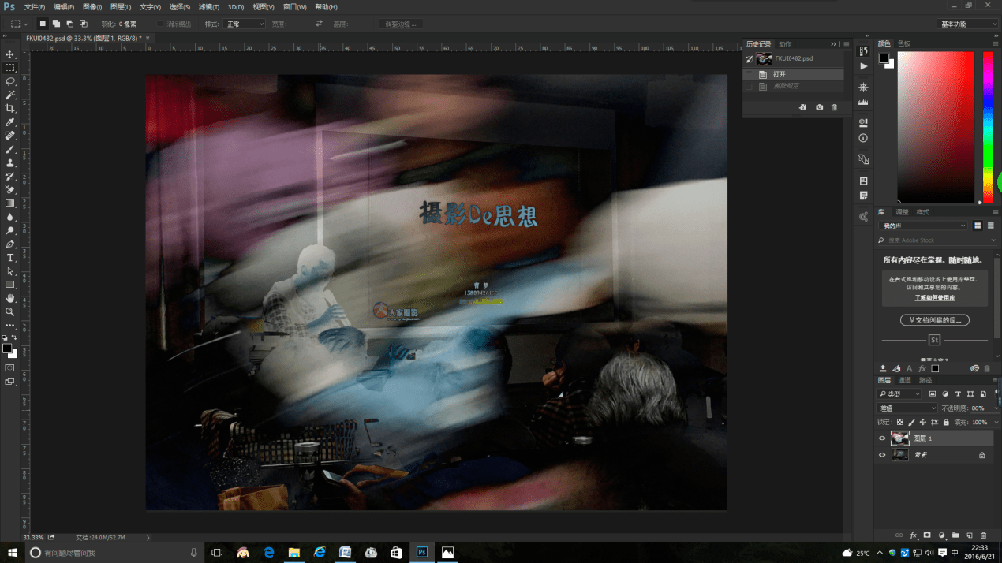Select the Rectangular Marquee tool in toolbox
This screenshot has width=1002, height=563.
pyautogui.click(x=10, y=68)
